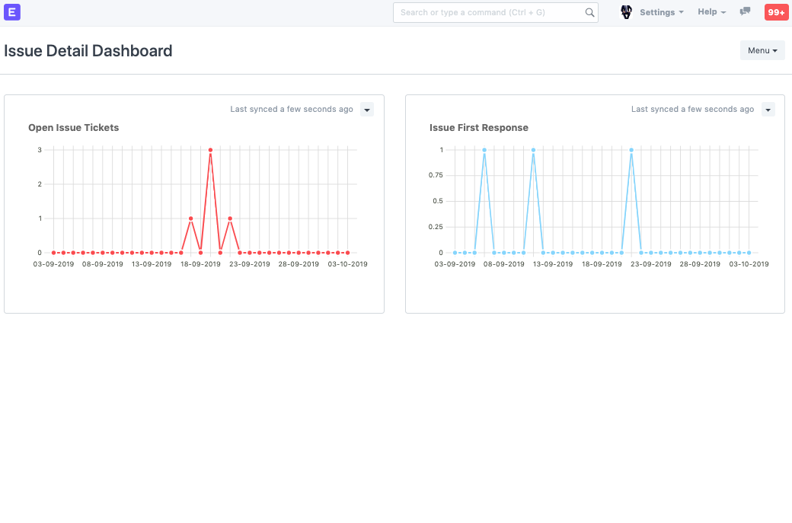Open the 99+ notifications badge
This screenshot has width=792, height=523.
tap(776, 12)
